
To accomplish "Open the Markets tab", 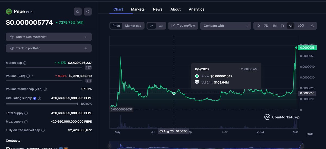I will [x=138, y=9].
